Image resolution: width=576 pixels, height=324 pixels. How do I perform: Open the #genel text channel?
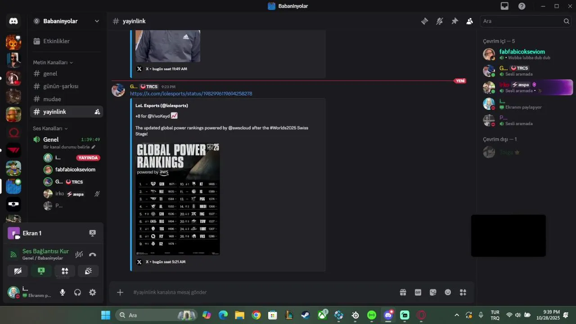pyautogui.click(x=67, y=73)
